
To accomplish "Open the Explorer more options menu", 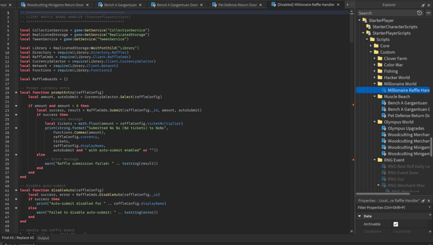I will pyautogui.click(x=428, y=12).
